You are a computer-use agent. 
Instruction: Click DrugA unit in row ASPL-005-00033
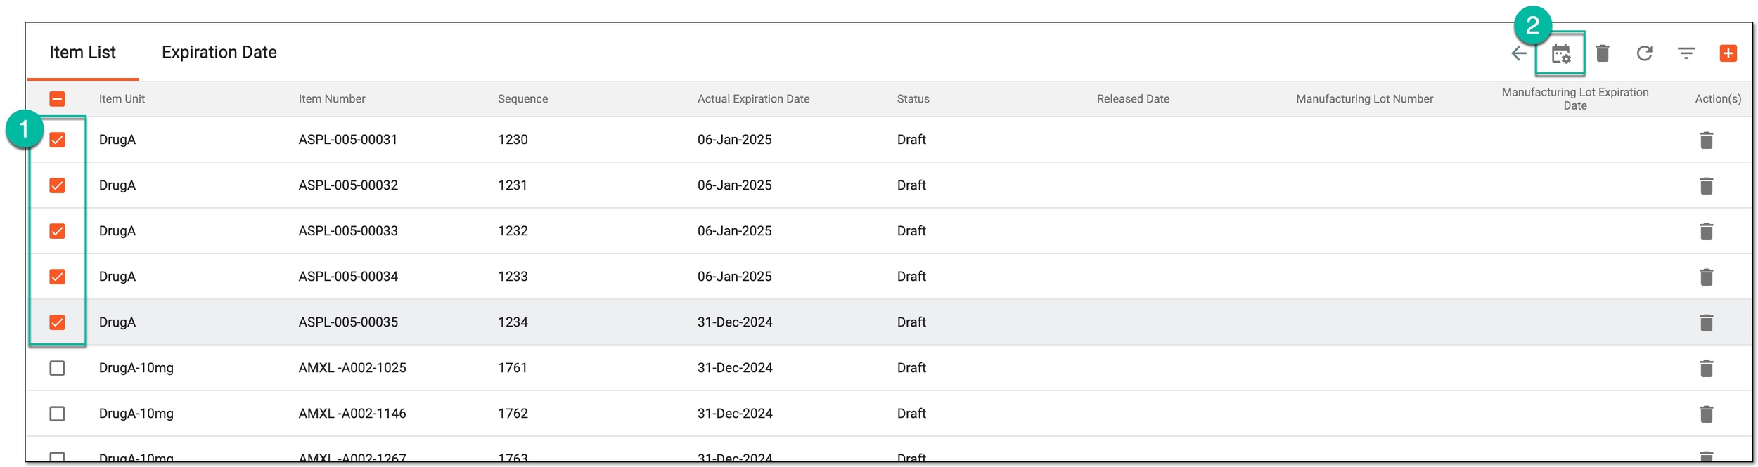(117, 231)
